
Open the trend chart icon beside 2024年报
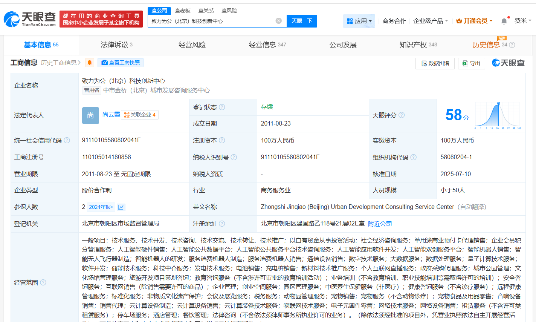121,207
